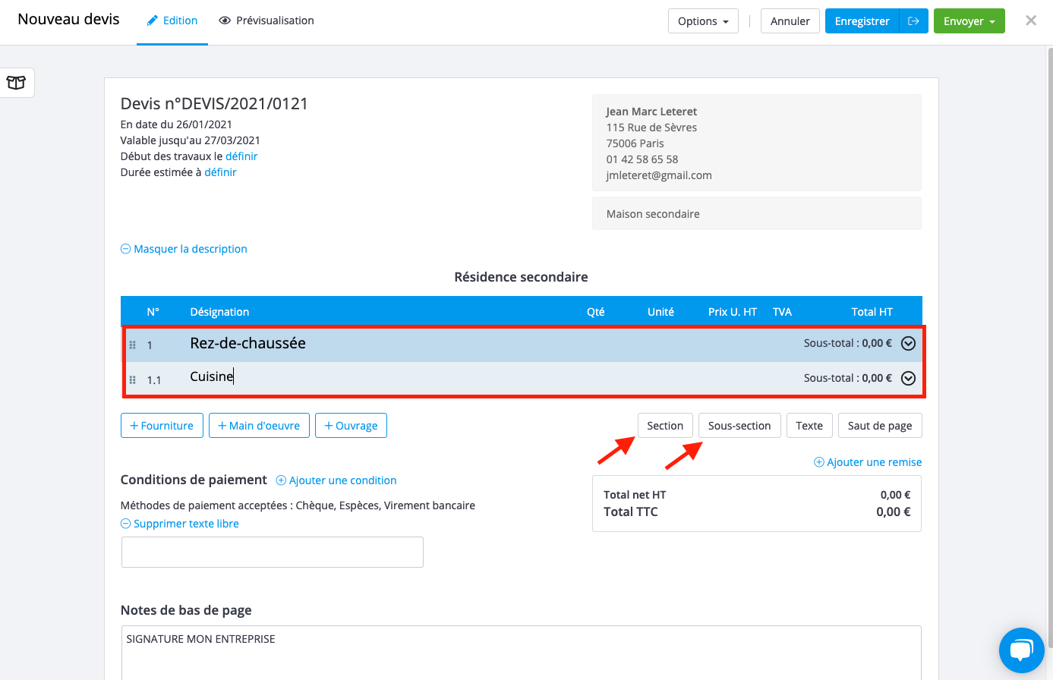Click pencil icon on Edition tab
The width and height of the screenshot is (1053, 680).
click(153, 21)
